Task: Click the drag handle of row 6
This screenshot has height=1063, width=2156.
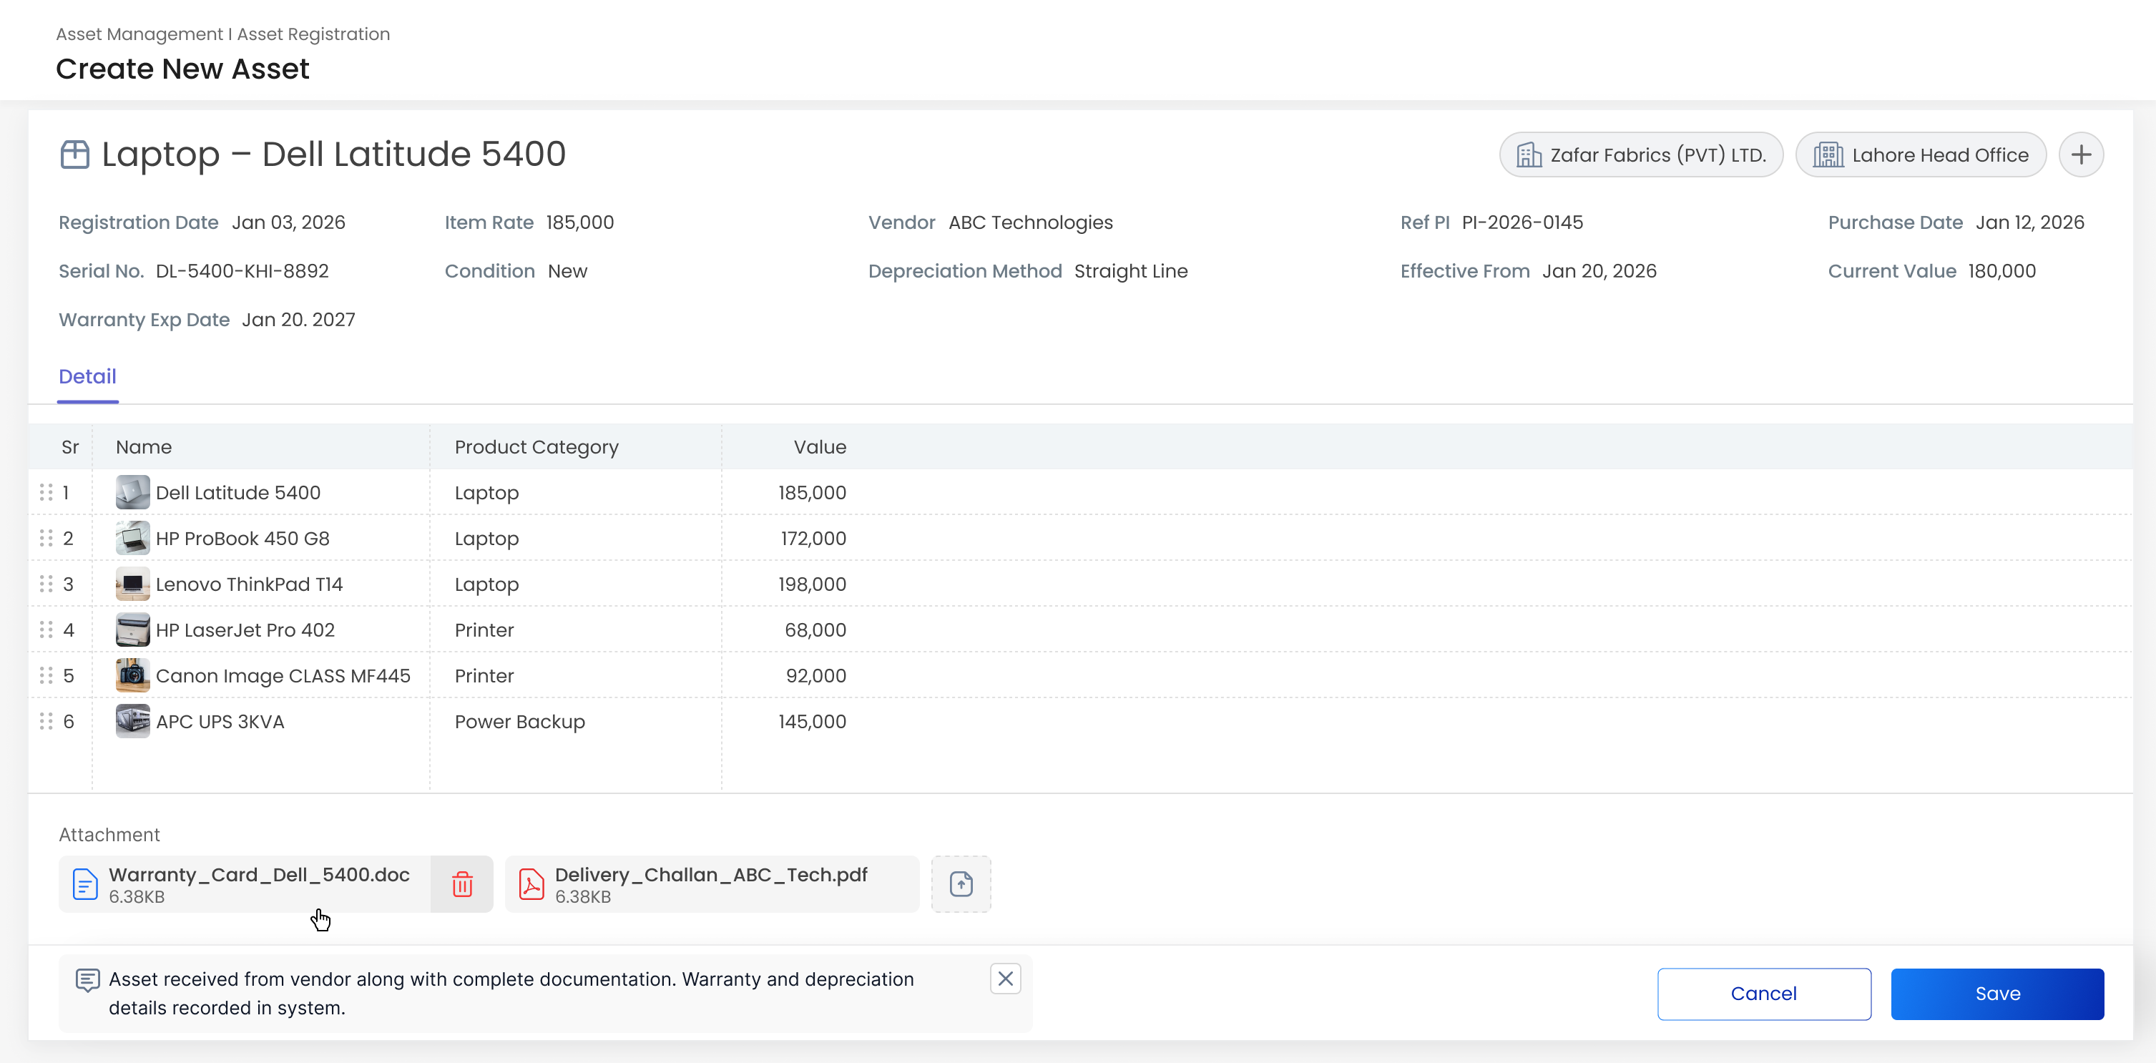Action: point(46,722)
